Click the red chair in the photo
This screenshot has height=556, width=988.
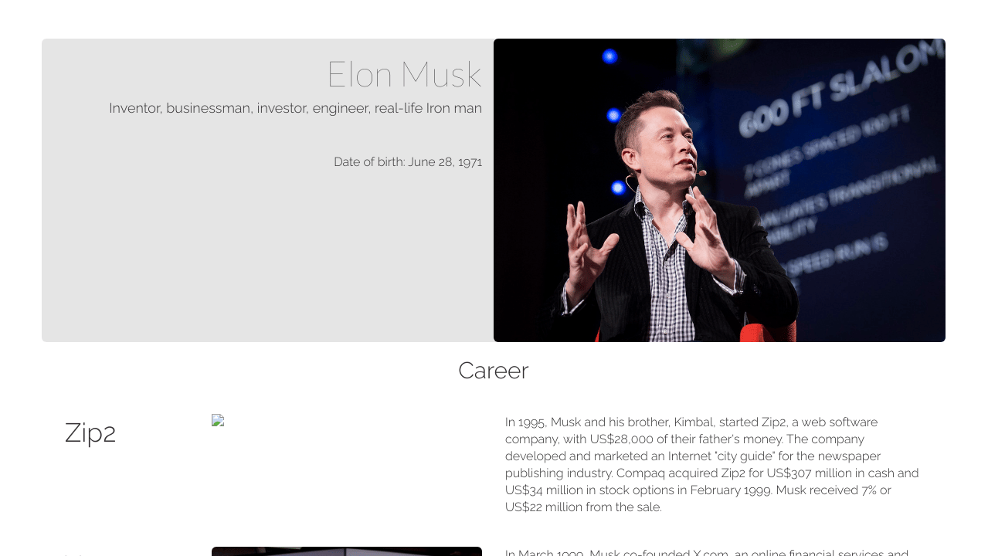click(766, 333)
